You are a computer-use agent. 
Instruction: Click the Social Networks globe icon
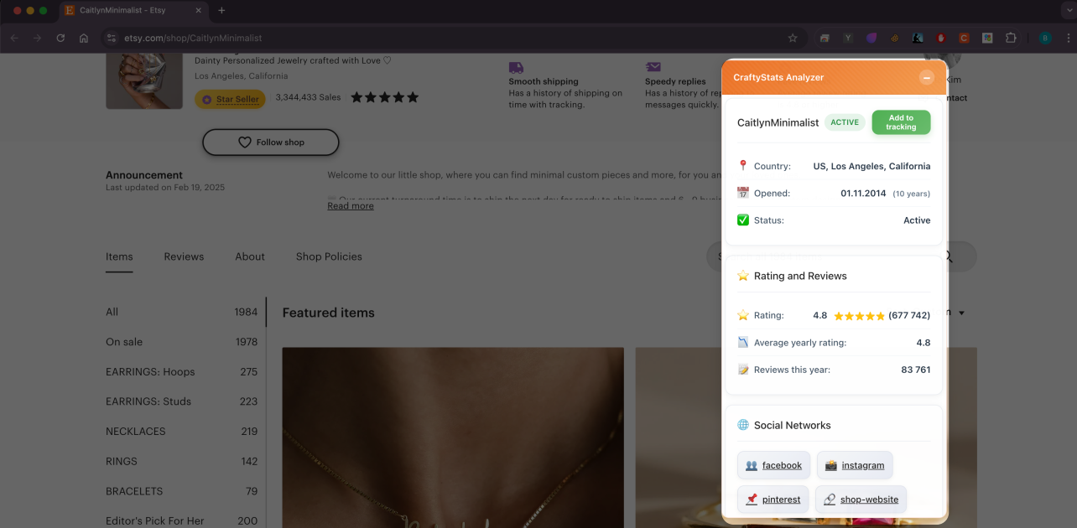click(742, 425)
